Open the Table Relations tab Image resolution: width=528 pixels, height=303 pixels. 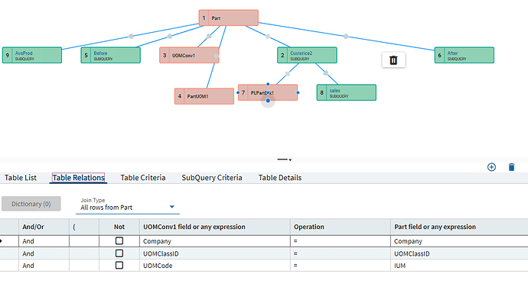(79, 178)
